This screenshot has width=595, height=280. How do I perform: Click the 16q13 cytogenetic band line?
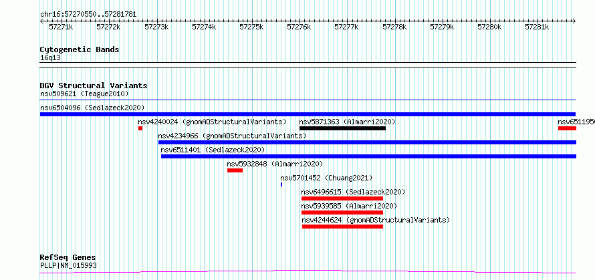pyautogui.click(x=308, y=65)
